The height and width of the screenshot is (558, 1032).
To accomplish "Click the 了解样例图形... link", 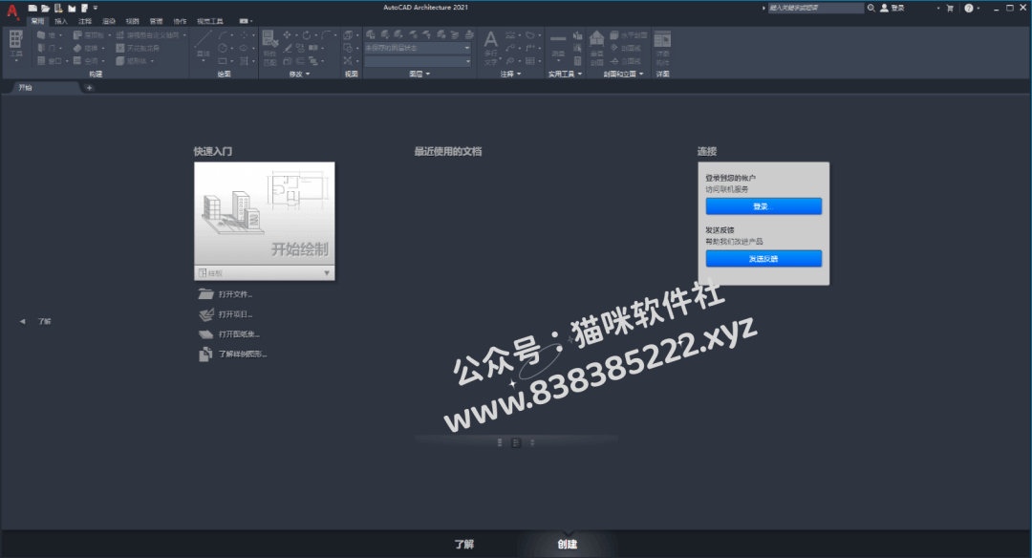I will tap(233, 354).
